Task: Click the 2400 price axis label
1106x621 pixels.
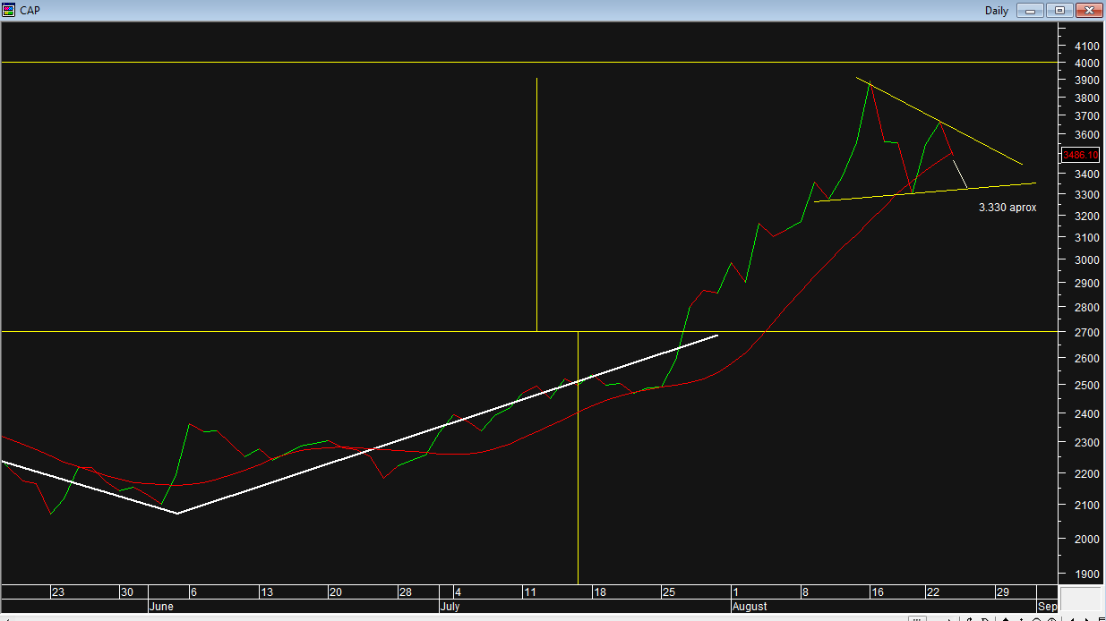Action: [1087, 414]
